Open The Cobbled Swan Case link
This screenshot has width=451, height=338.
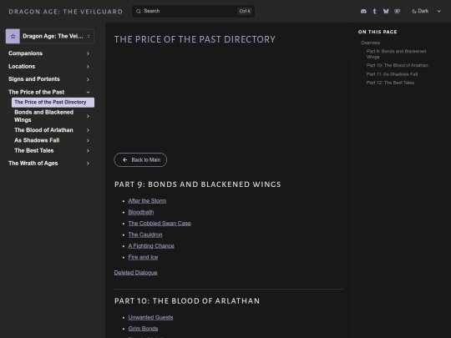[x=160, y=224]
